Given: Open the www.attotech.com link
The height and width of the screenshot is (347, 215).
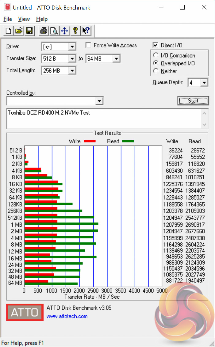Looking at the screenshot, I should click(x=67, y=316).
